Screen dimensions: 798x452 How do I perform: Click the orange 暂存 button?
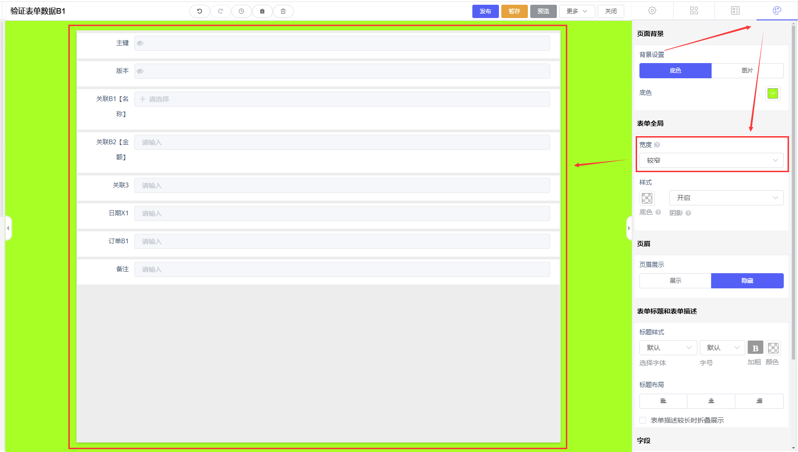[514, 11]
